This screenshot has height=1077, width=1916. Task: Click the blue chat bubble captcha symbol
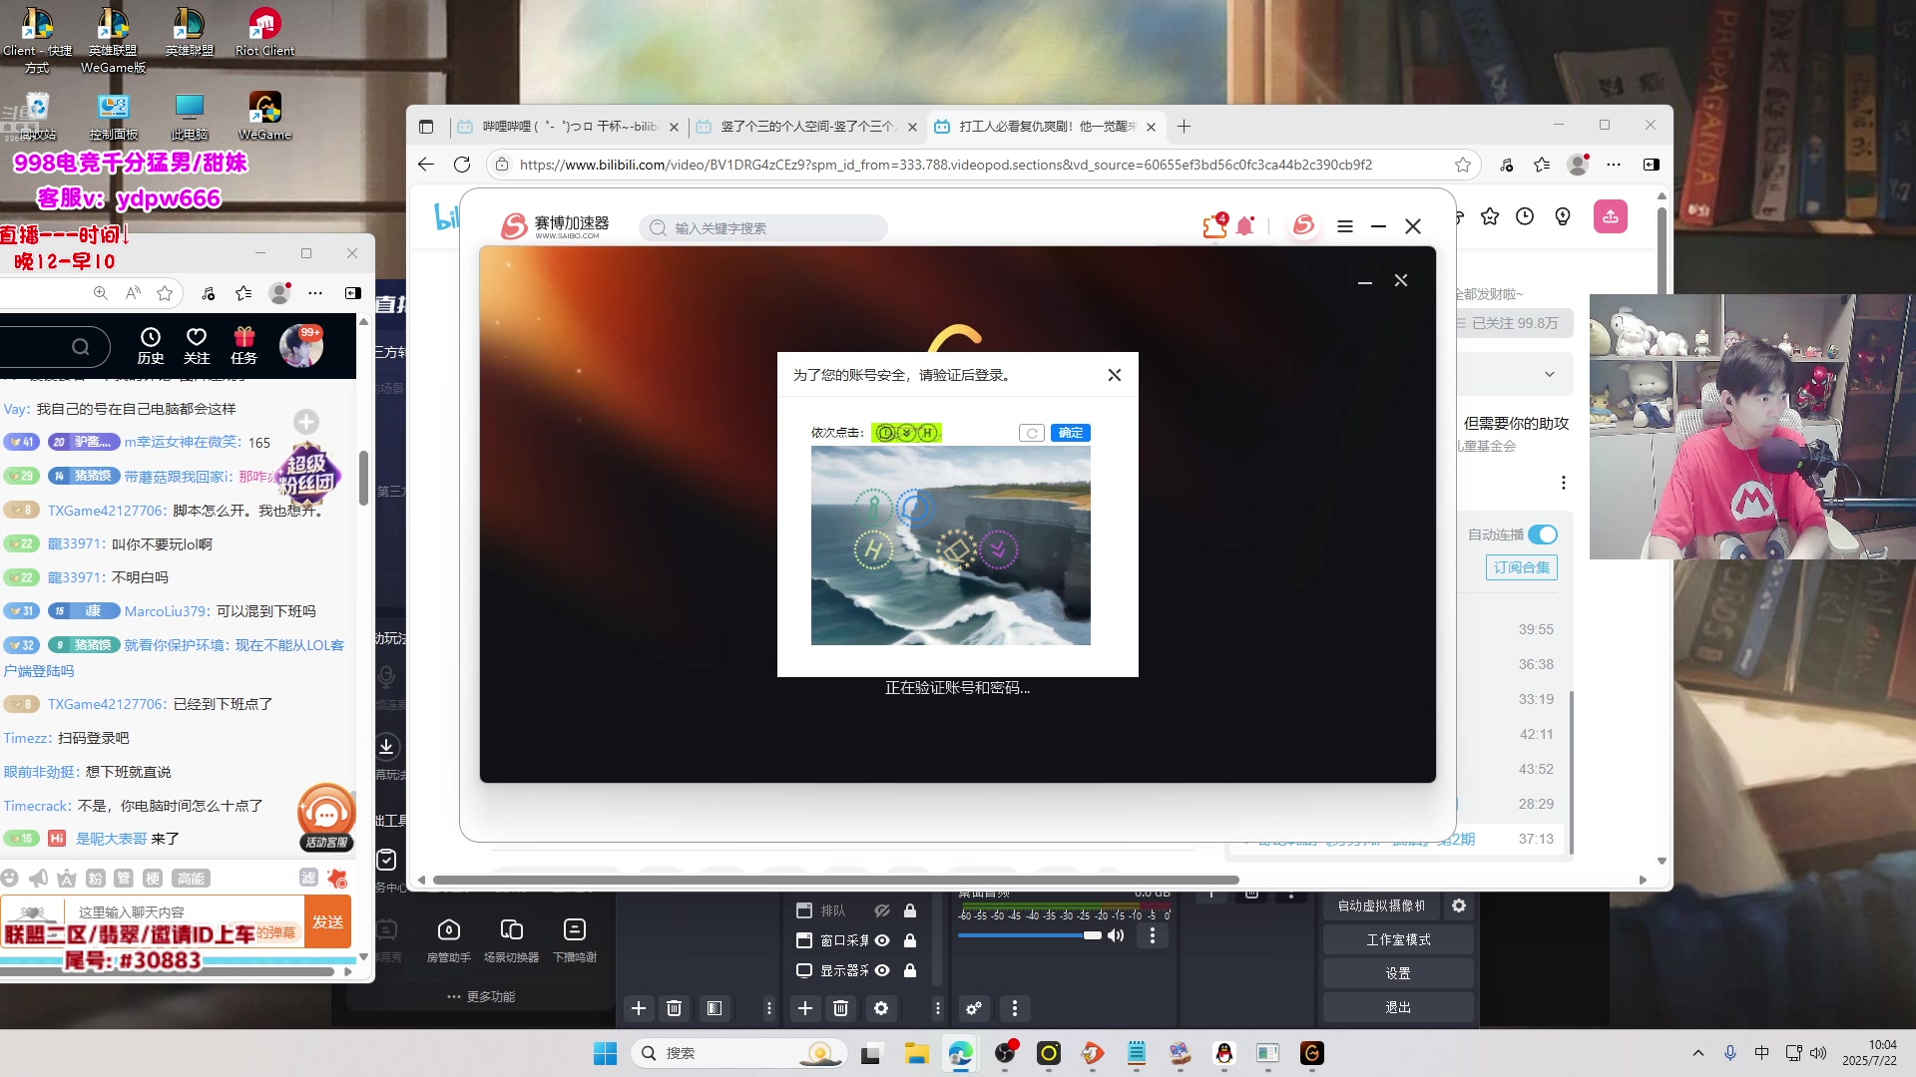coord(915,508)
